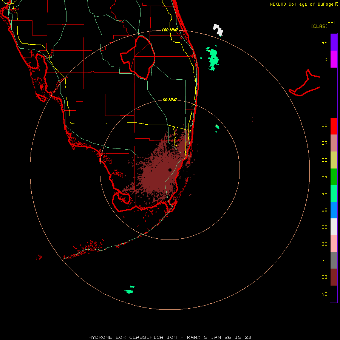Click the HR dark green legend swatch
The image size is (340, 340).
click(334, 177)
